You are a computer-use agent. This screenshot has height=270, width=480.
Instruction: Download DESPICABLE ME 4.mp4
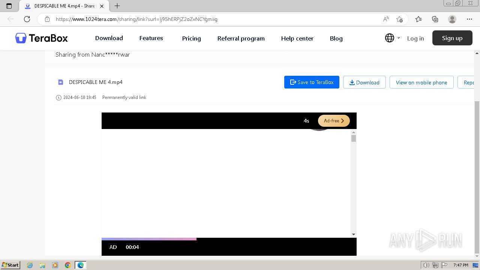click(364, 82)
